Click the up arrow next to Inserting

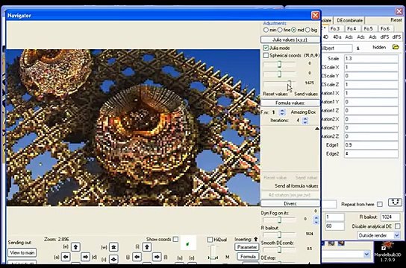(x=256, y=239)
